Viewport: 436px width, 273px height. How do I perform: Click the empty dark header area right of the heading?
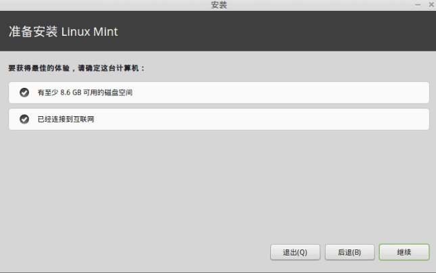point(284,32)
